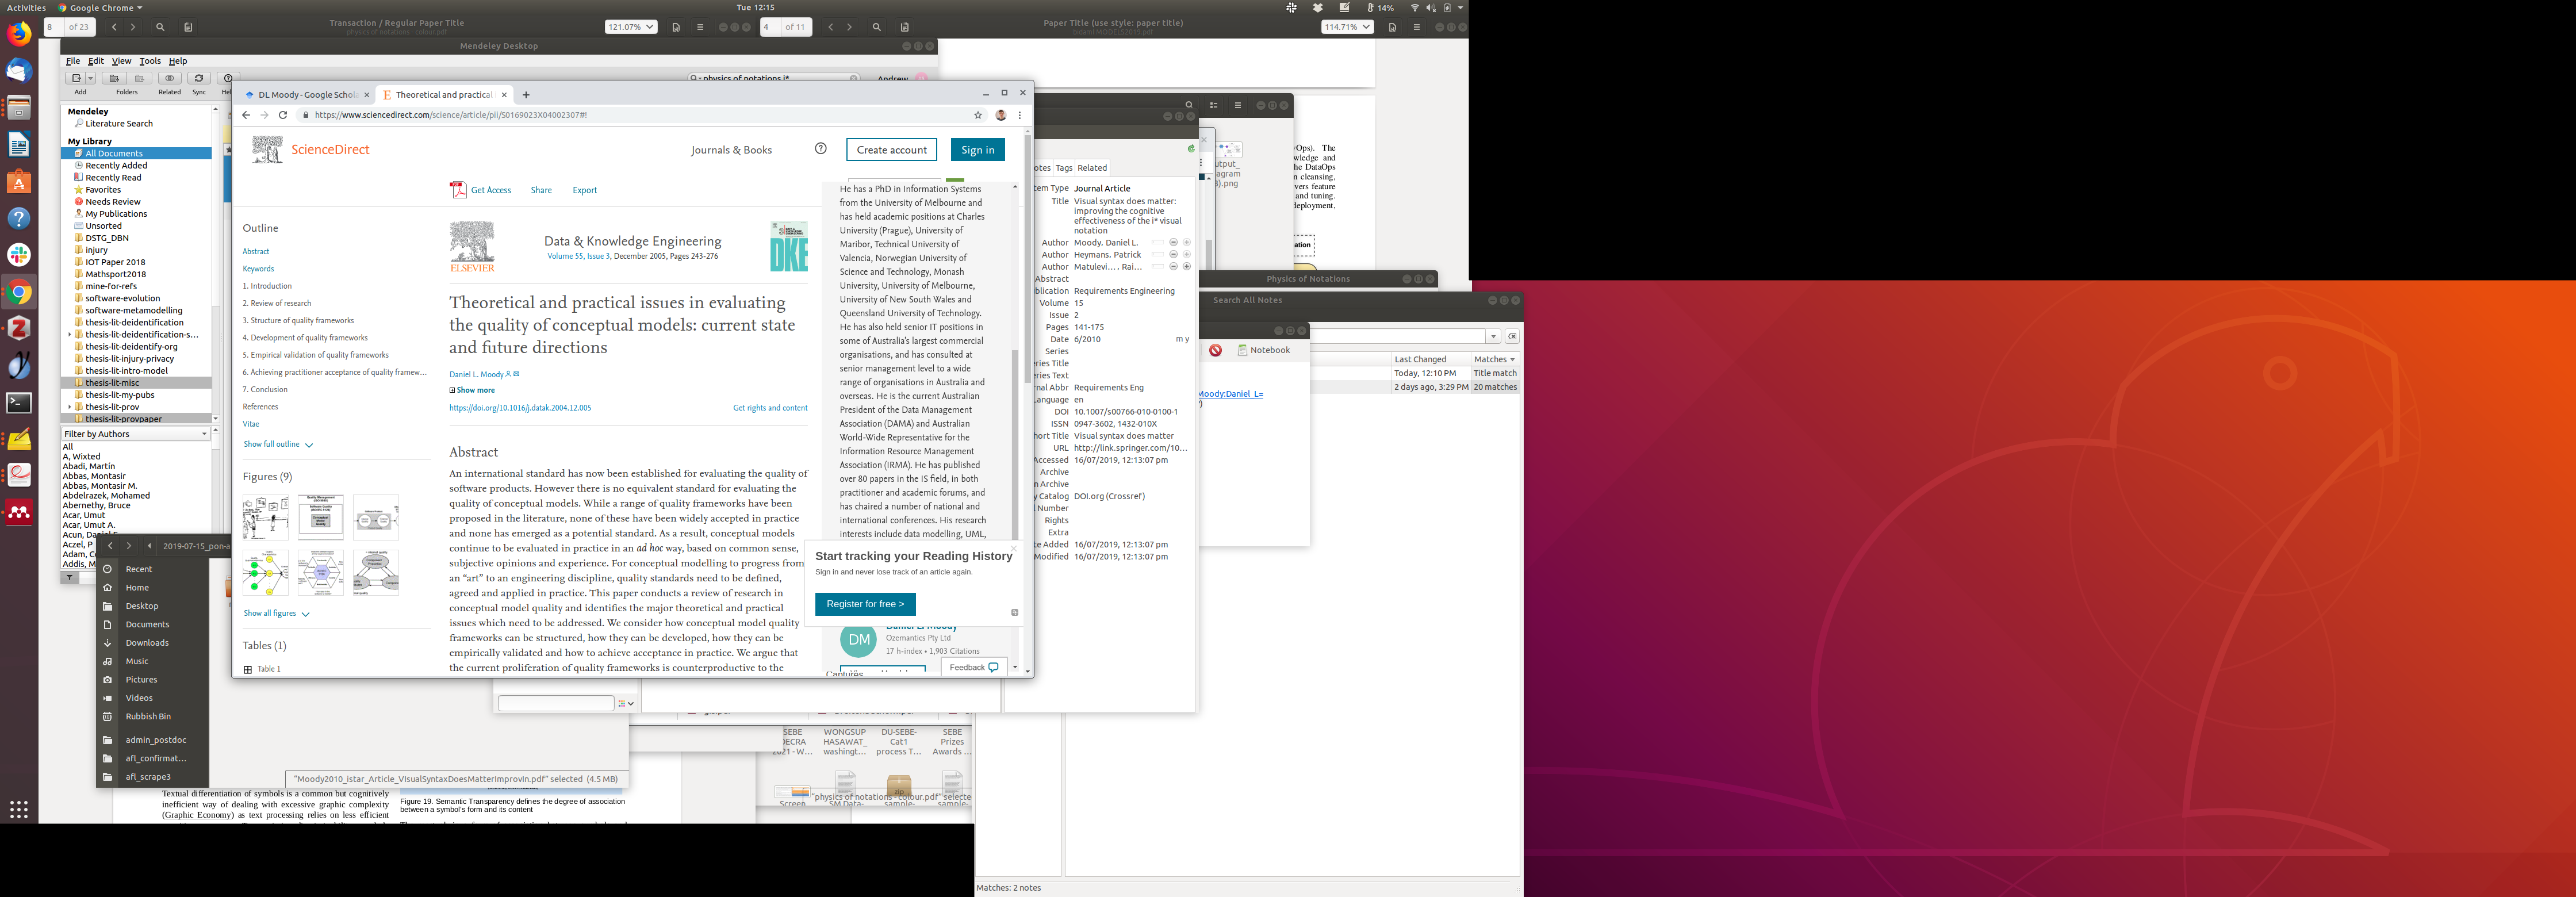This screenshot has width=2576, height=897.
Task: Open the Tools menu in Mendeley
Action: pyautogui.click(x=150, y=61)
